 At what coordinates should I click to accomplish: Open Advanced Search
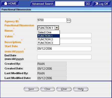pyautogui.click(x=43, y=4)
